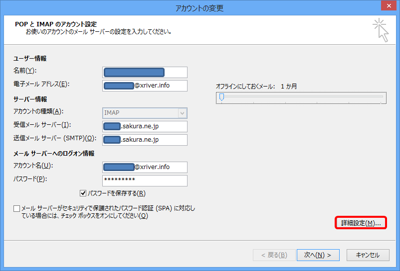Click the right end of the offline mail slider track

coord(383,98)
